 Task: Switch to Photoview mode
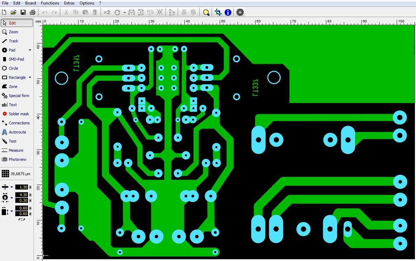(17, 159)
